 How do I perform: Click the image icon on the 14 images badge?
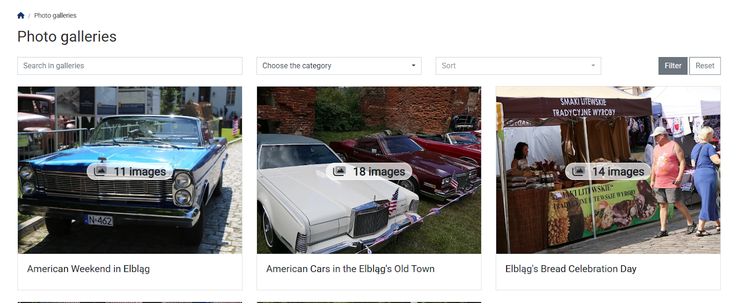click(578, 171)
